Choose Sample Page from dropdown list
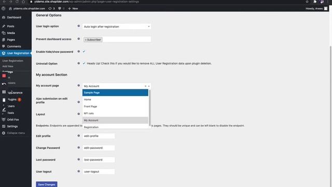Viewport: 332px width, 187px height. [x=115, y=92]
